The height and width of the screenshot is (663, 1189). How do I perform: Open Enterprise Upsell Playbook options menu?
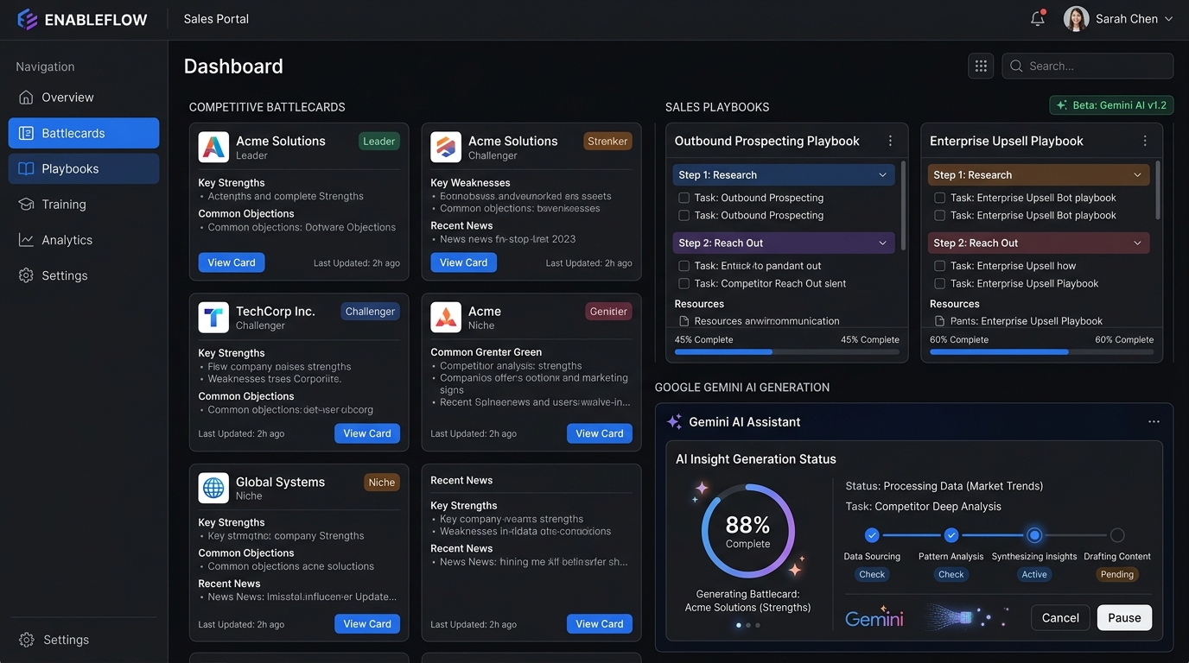1145,141
